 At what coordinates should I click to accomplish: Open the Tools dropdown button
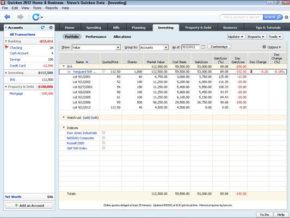(x=275, y=37)
